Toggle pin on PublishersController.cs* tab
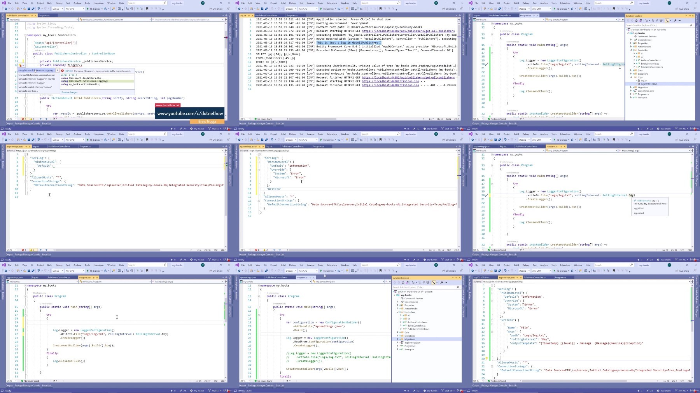The width and height of the screenshot is (700, 393). [x=32, y=16]
